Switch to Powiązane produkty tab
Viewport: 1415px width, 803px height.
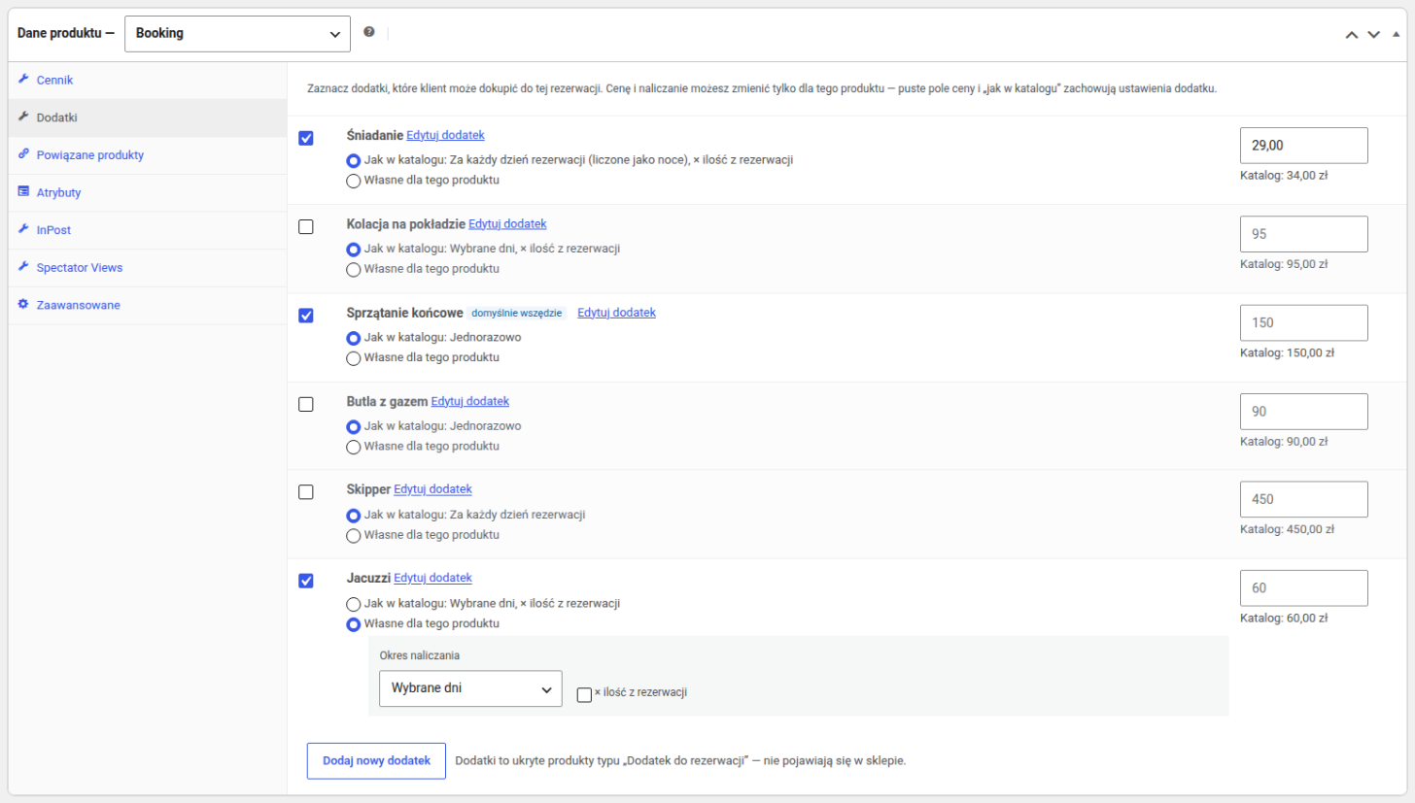(x=147, y=154)
